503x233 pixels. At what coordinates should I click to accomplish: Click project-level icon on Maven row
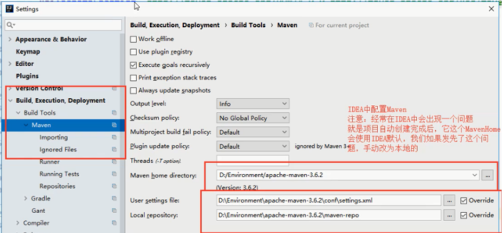(x=114, y=125)
